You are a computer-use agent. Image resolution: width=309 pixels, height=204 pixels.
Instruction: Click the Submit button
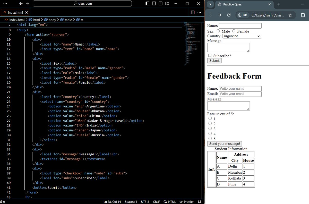(x=214, y=61)
